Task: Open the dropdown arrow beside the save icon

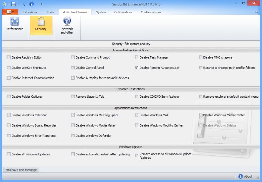Action: [x=18, y=4]
